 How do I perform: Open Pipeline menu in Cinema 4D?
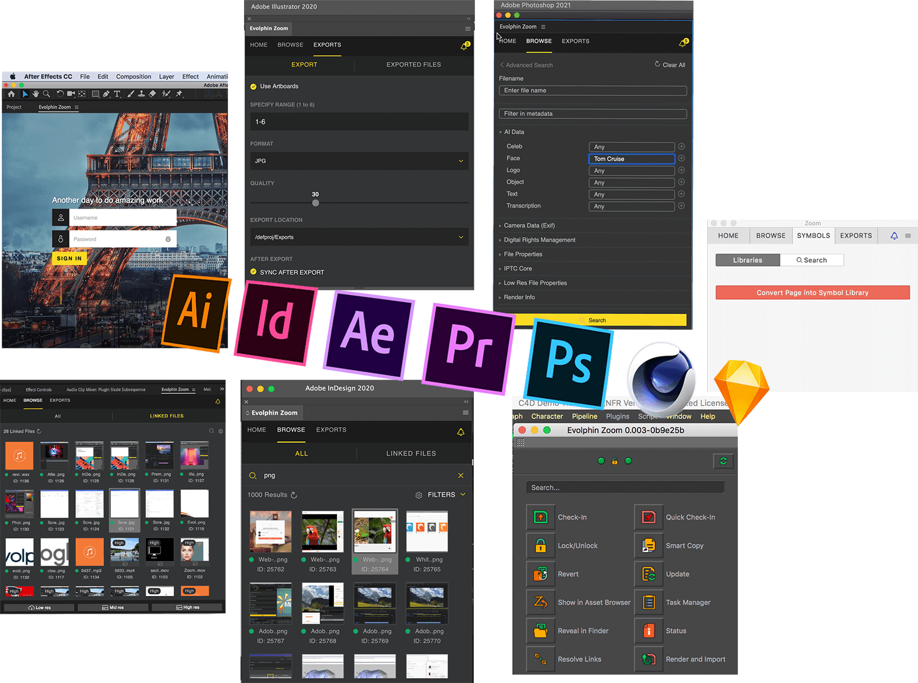tap(585, 416)
